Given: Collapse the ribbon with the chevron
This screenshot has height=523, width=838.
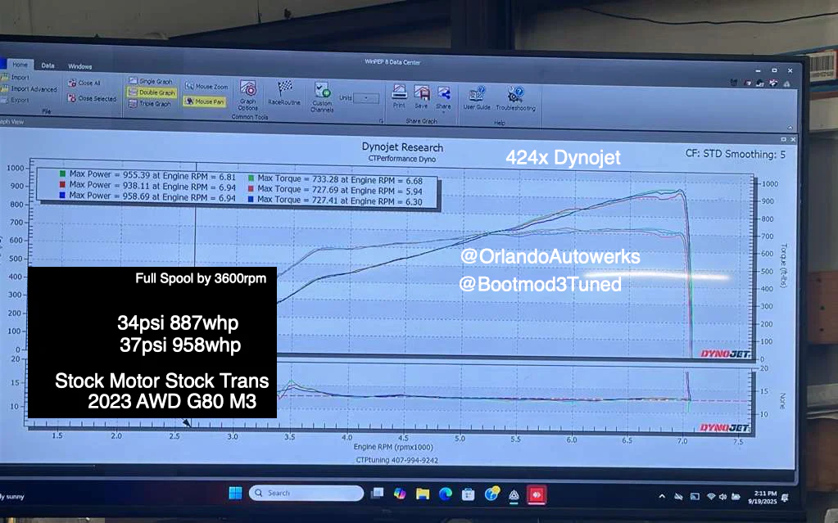Looking at the screenshot, I should pyautogui.click(x=790, y=128).
